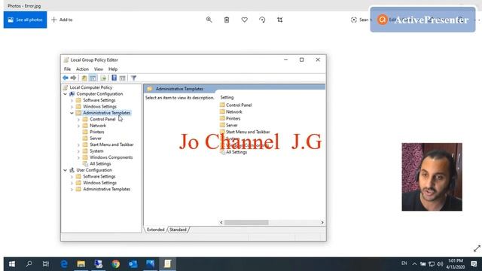The image size is (482, 271).
Task: Collapse the User Configuration node
Action: (66, 170)
